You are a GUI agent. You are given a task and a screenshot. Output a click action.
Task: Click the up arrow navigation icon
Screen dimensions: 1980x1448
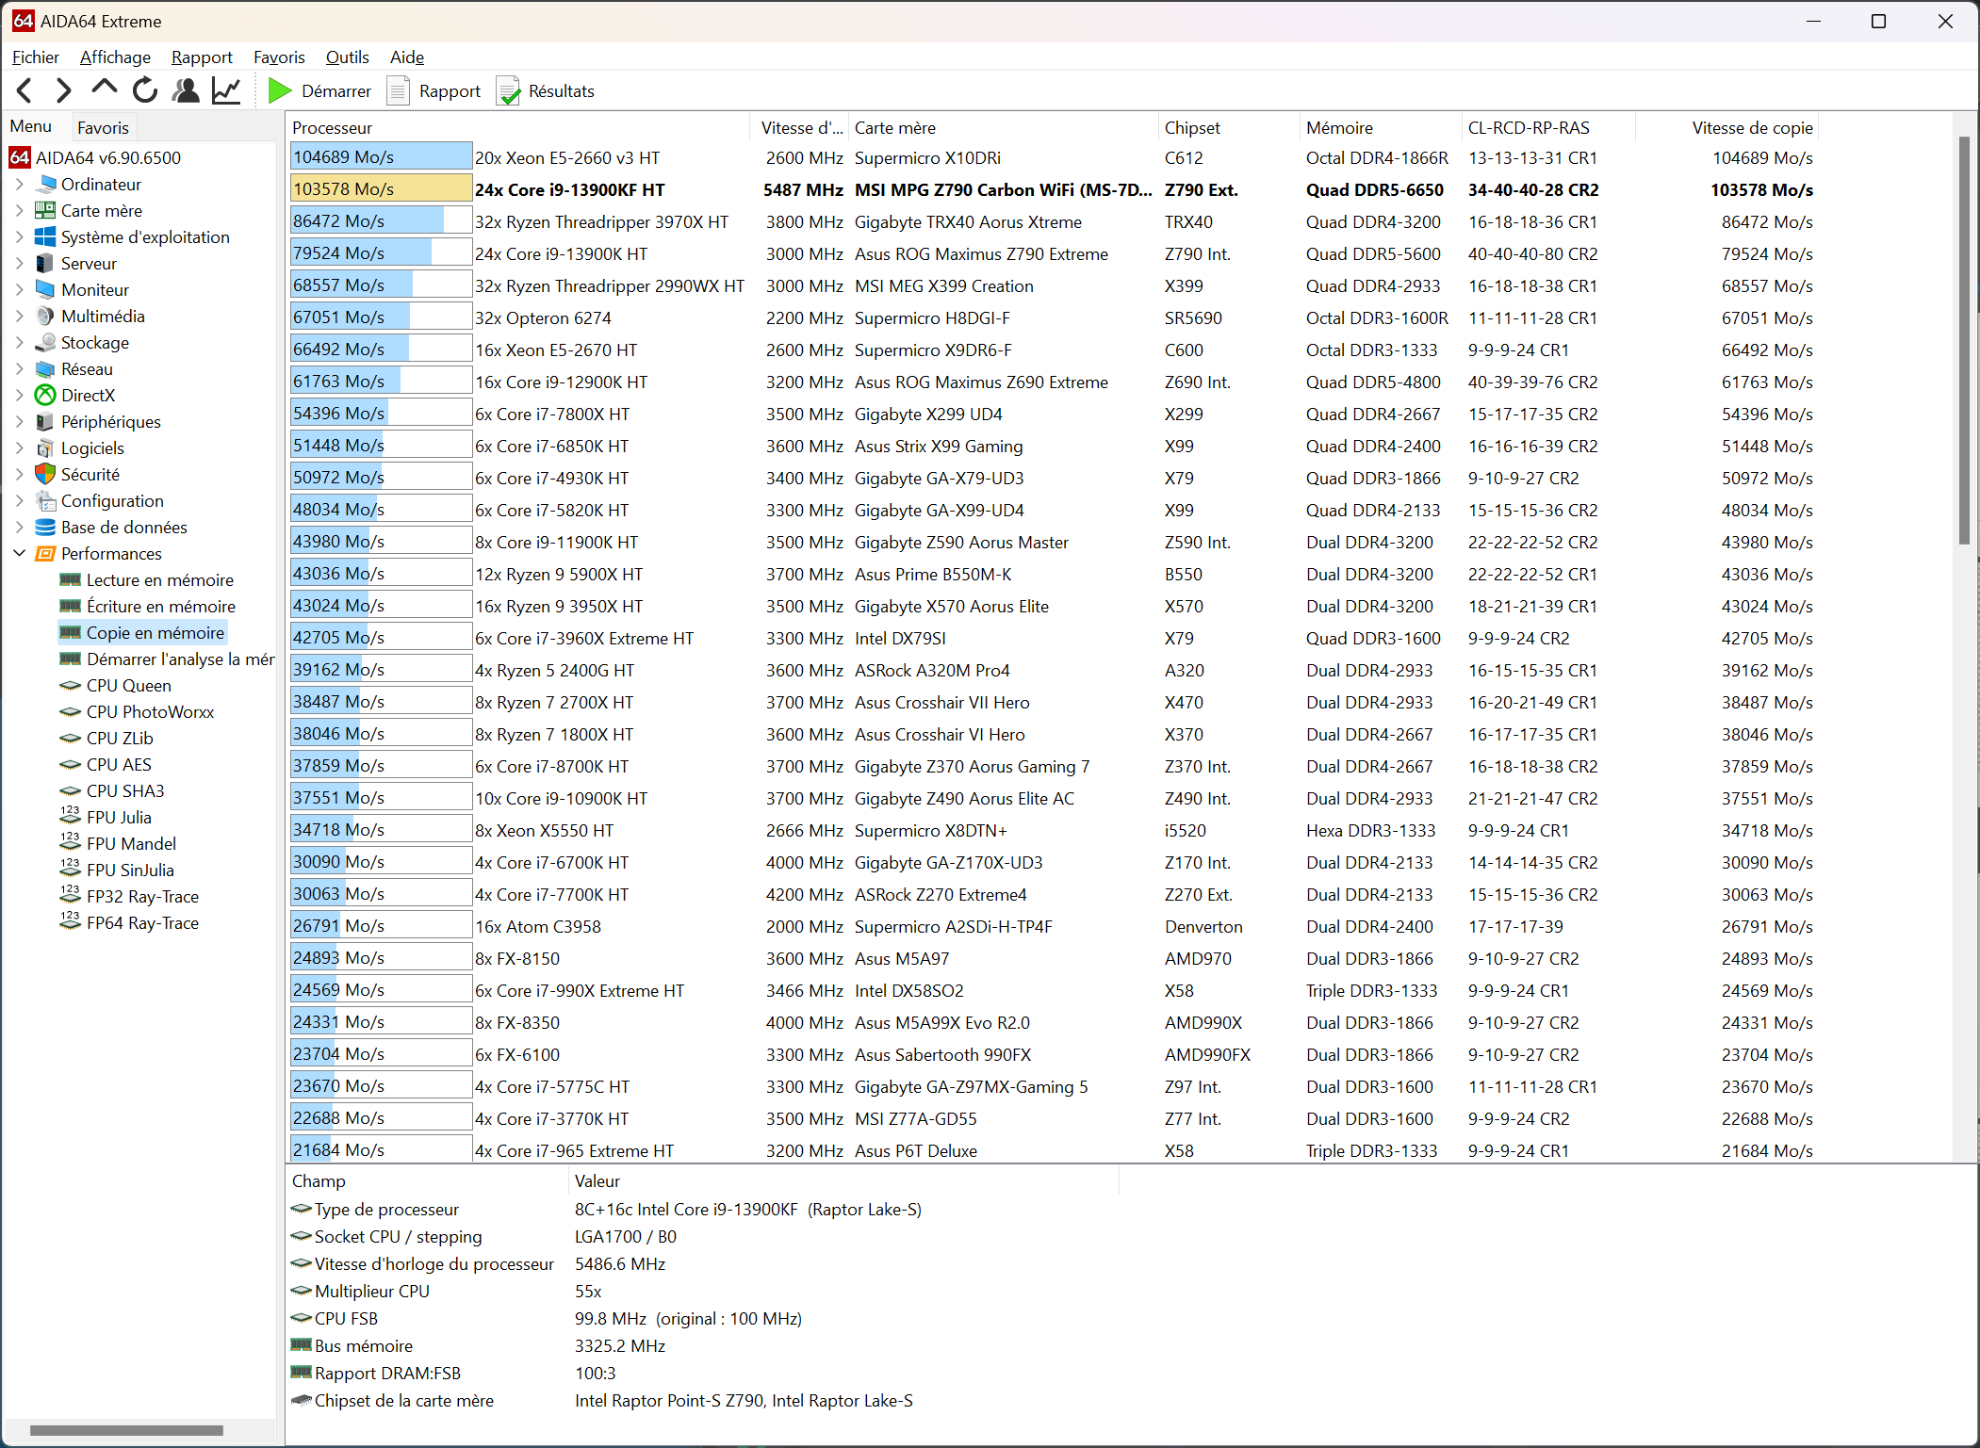(x=104, y=89)
